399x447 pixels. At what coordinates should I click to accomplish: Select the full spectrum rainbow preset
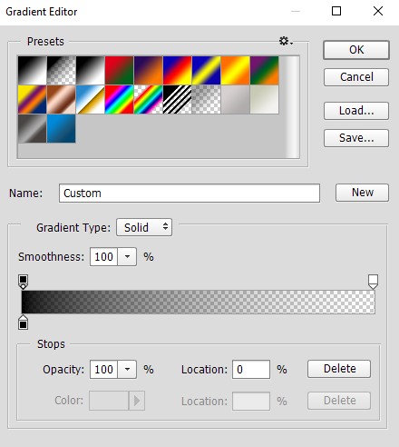pos(119,99)
